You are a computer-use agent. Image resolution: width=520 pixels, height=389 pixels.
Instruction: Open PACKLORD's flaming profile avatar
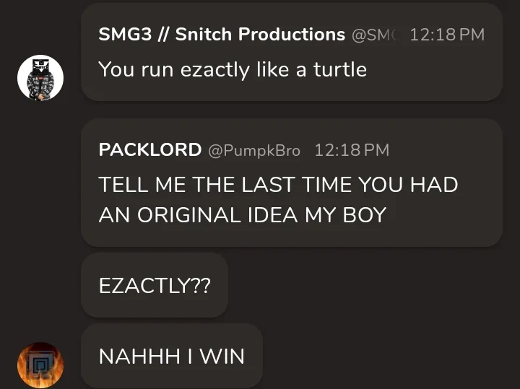tap(40, 365)
